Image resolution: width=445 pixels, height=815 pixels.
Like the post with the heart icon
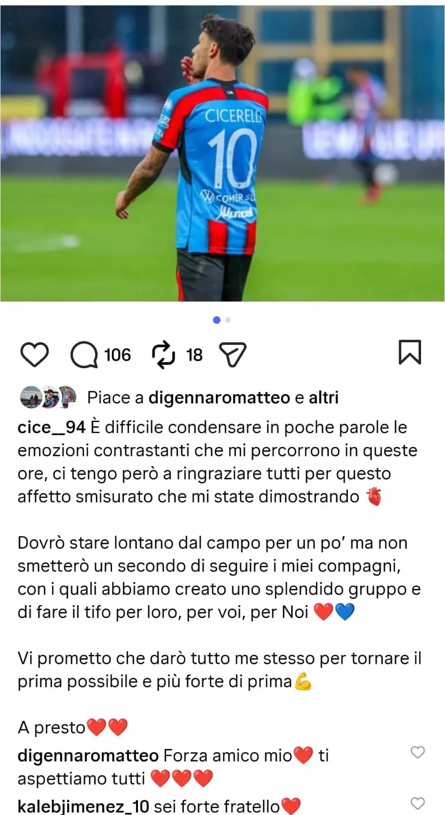coord(34,355)
